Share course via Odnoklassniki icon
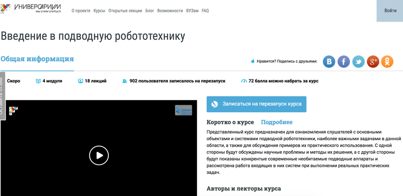403x196 pixels. (x=387, y=62)
